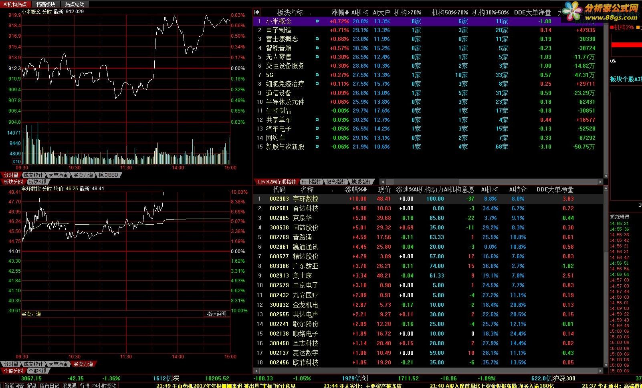This screenshot has height=388, width=642.
Task: Select stock 300538 同益股份
Action: pyautogui.click(x=428, y=227)
